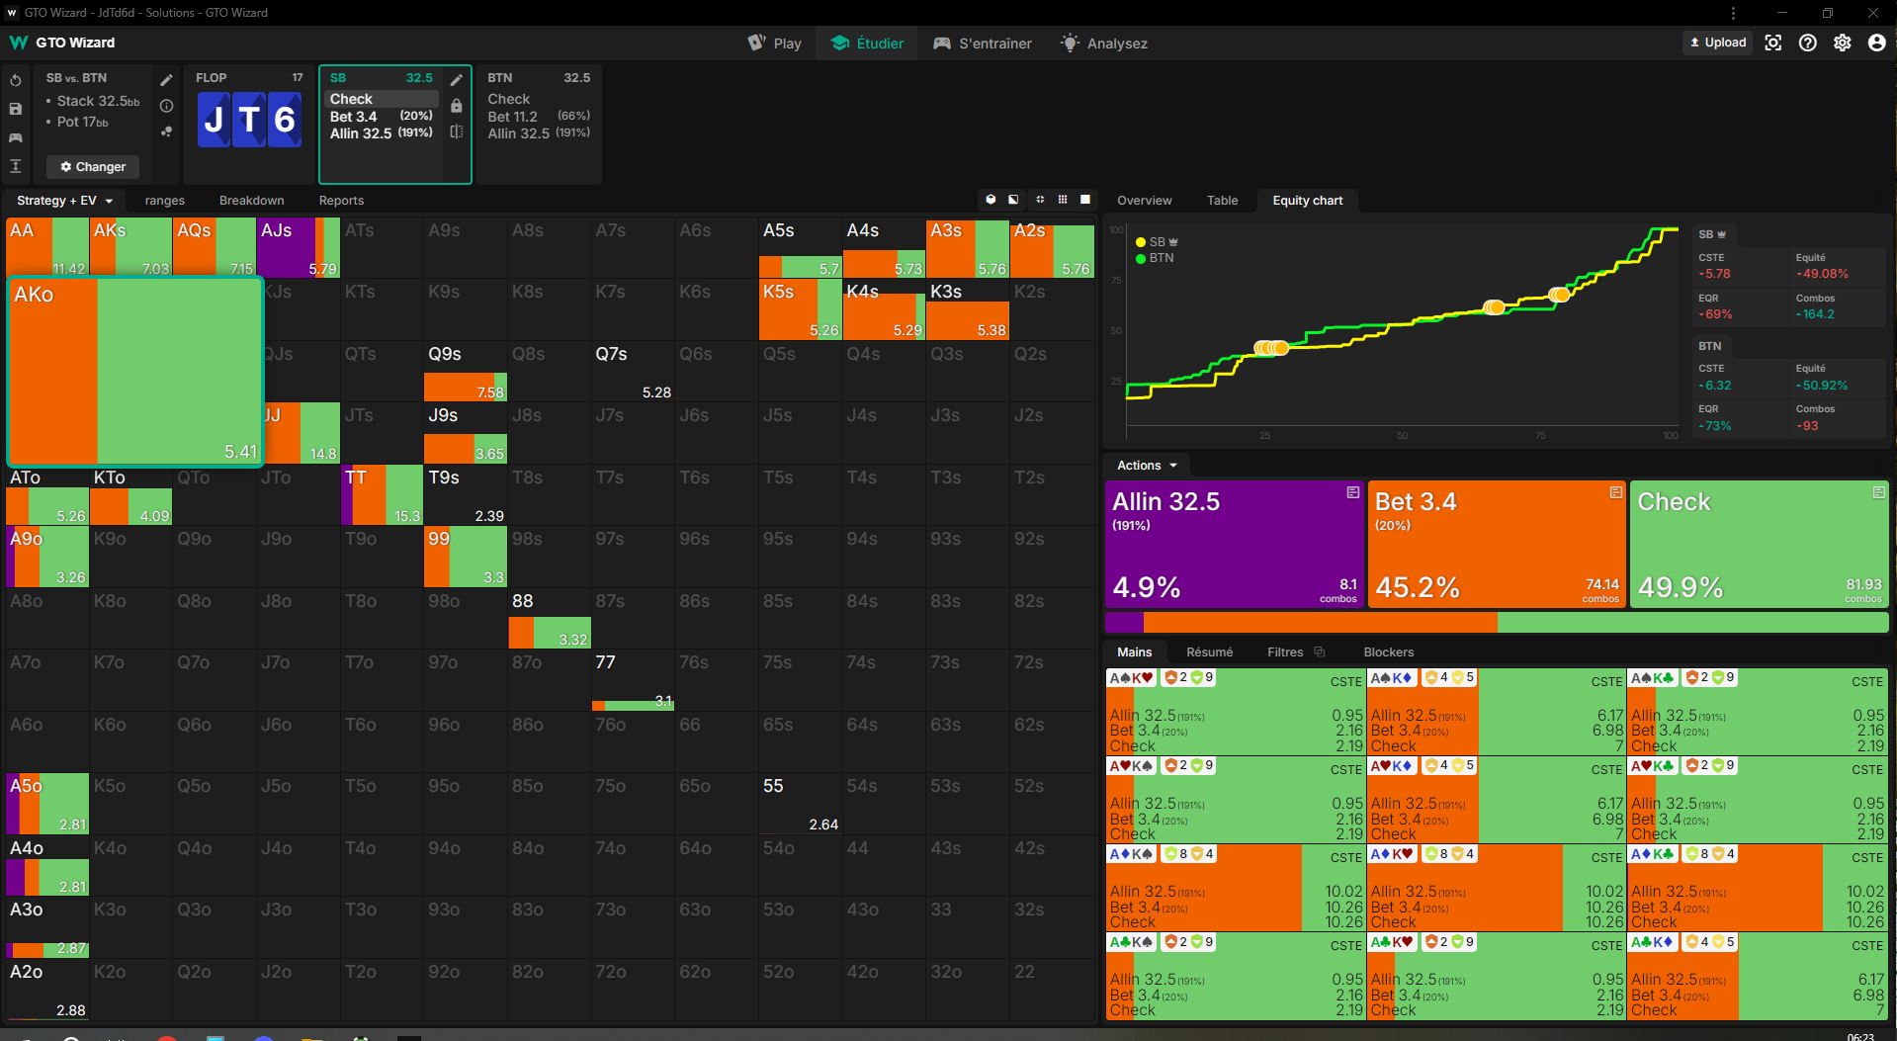
Task: Click the reset arrow icon in left sidebar
Action: point(16,80)
